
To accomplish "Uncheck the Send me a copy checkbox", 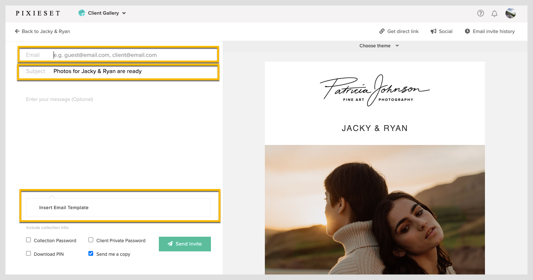I will (x=91, y=253).
